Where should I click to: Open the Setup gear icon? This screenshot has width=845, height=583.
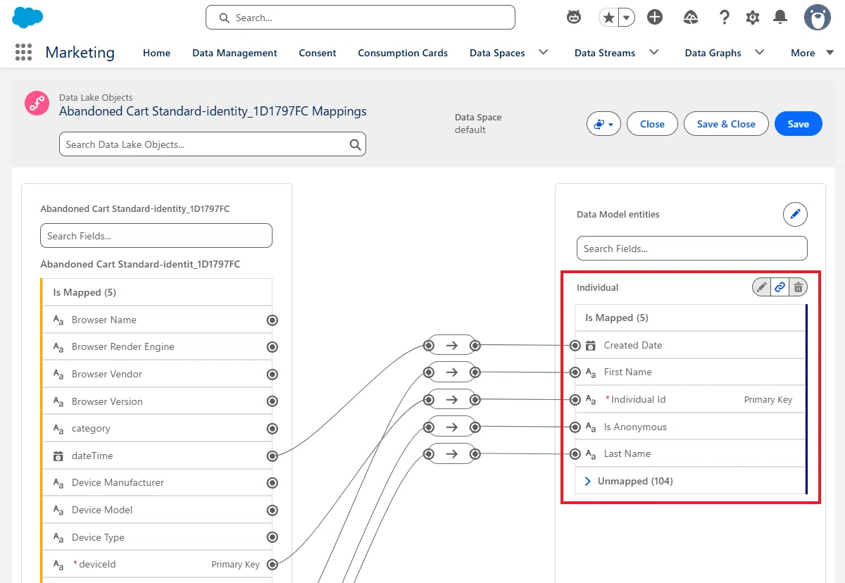753,18
